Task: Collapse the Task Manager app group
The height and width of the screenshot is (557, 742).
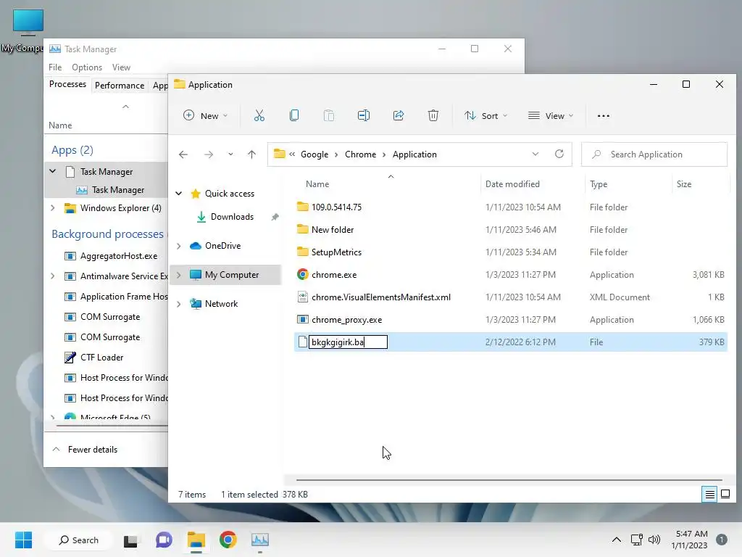Action: pos(52,171)
